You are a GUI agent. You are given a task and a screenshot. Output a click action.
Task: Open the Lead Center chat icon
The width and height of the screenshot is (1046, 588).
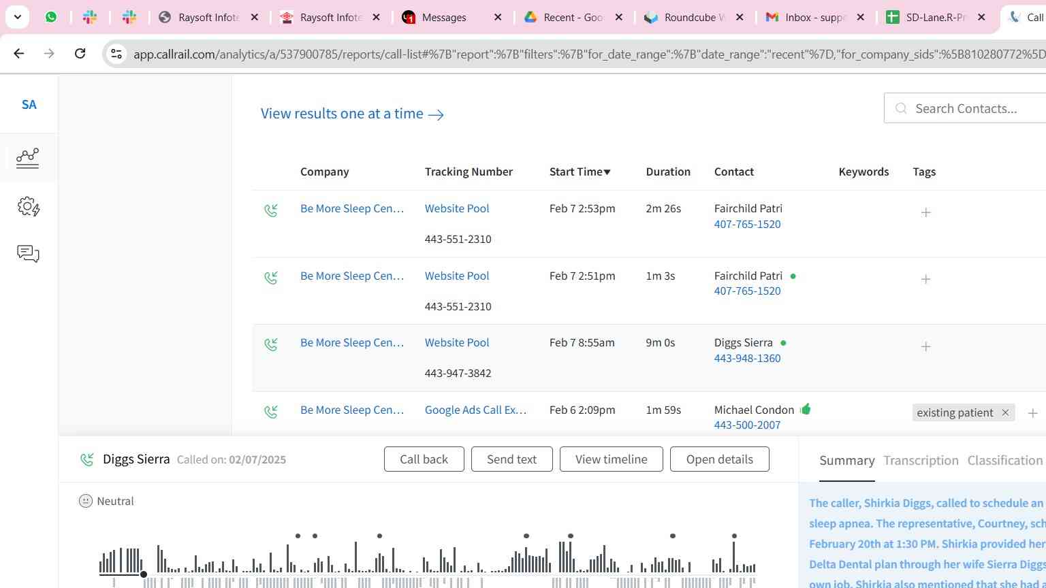click(28, 254)
